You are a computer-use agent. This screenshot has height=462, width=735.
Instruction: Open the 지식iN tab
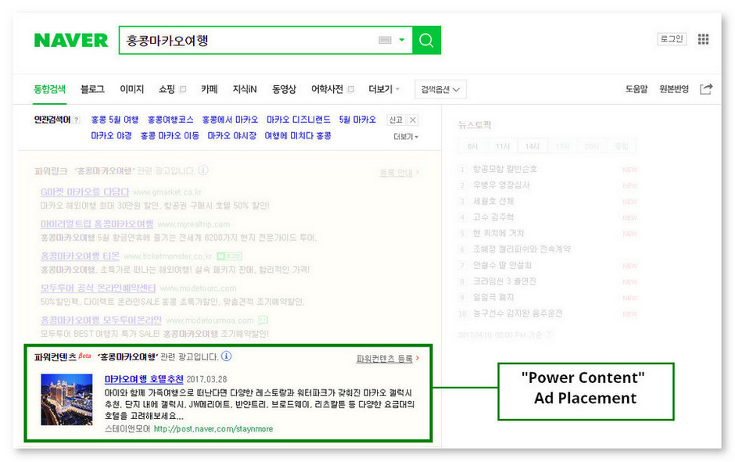pos(245,89)
